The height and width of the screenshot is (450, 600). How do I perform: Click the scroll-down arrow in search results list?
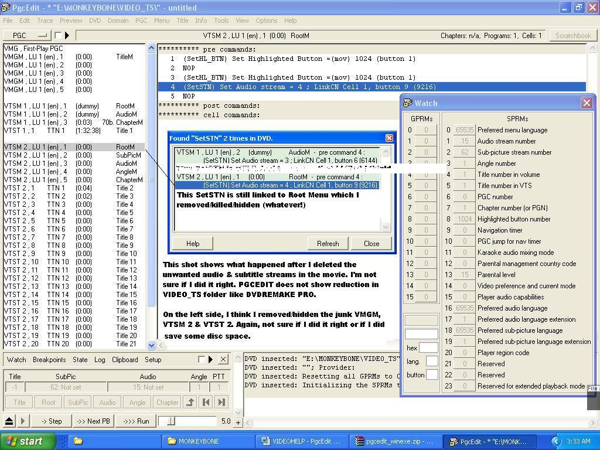point(386,227)
